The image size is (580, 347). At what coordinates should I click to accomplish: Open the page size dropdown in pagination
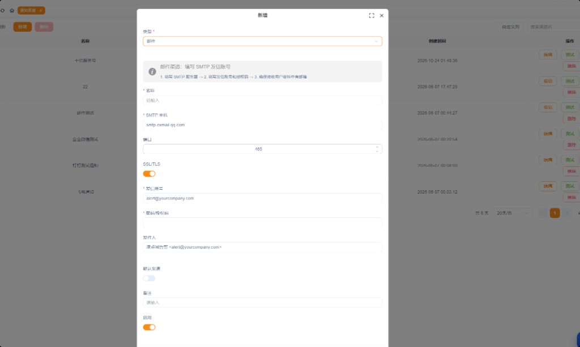512,213
